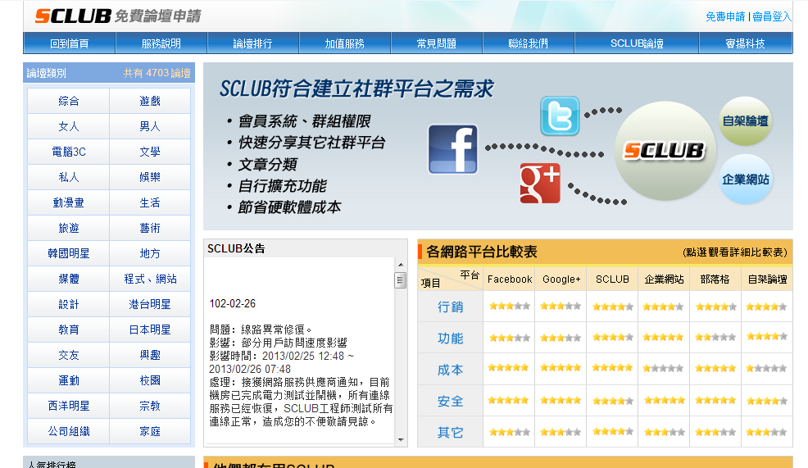
Task: Select the 旅遊 forum category
Action: 69,228
